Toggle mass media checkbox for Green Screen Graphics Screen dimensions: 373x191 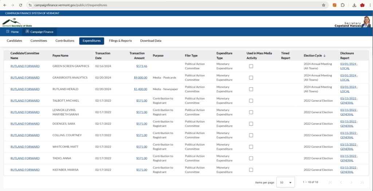click(251, 66)
